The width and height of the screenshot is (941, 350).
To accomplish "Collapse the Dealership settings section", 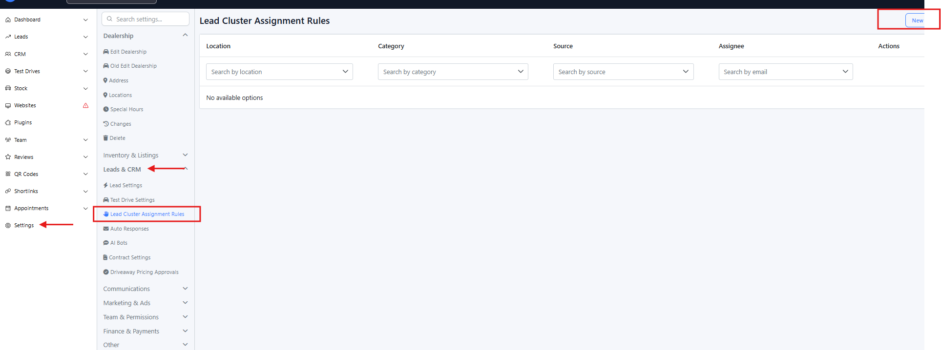I will pyautogui.click(x=185, y=35).
